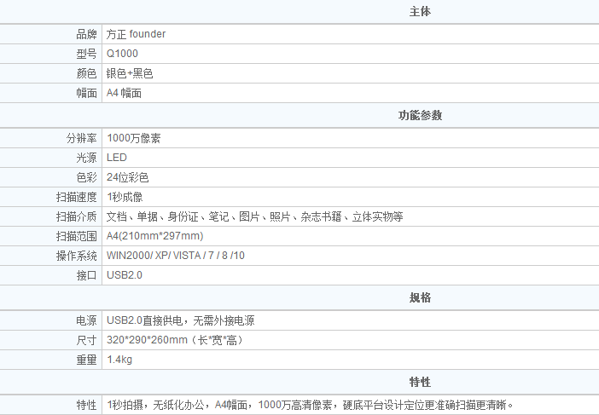
Task: Click the LED light source value
Action: 116,158
